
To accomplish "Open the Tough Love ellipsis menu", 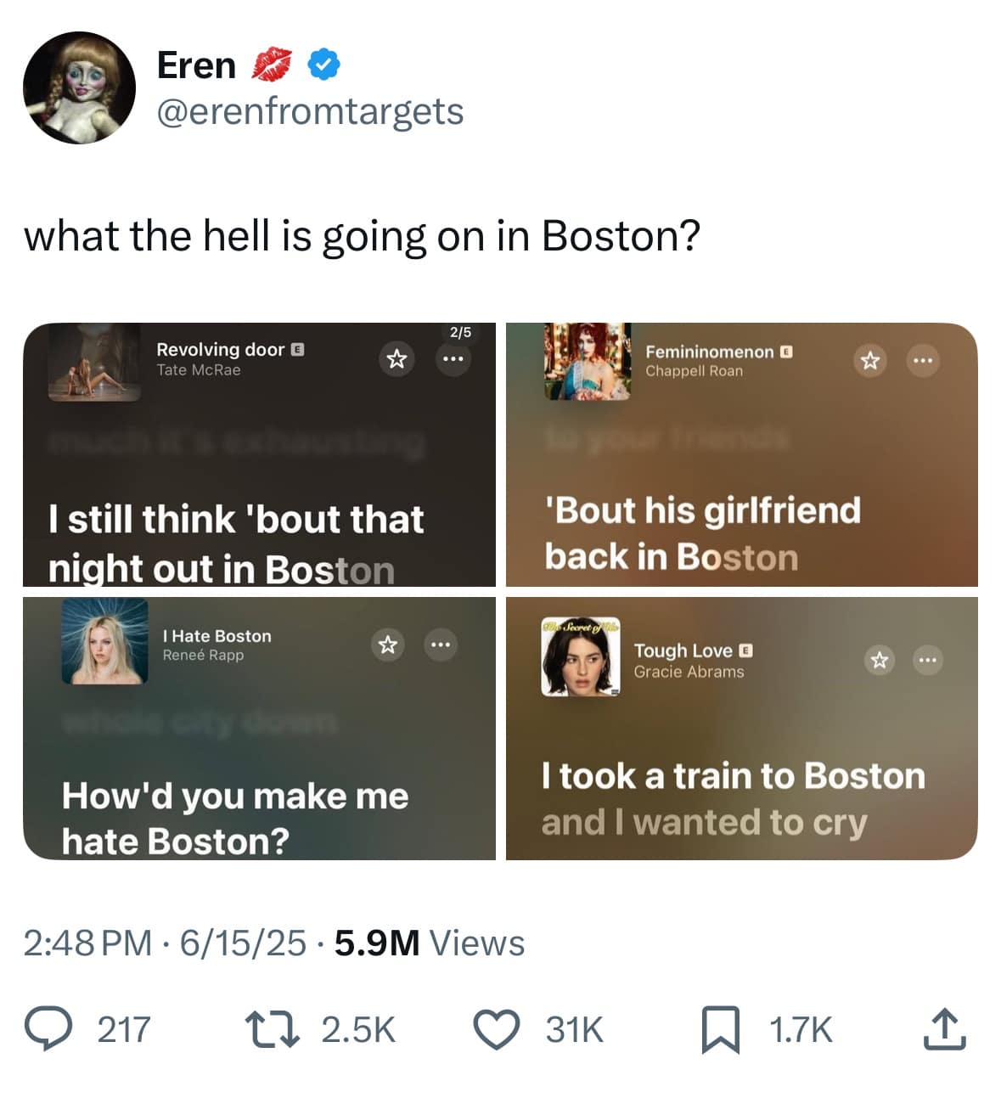I will click(x=927, y=660).
